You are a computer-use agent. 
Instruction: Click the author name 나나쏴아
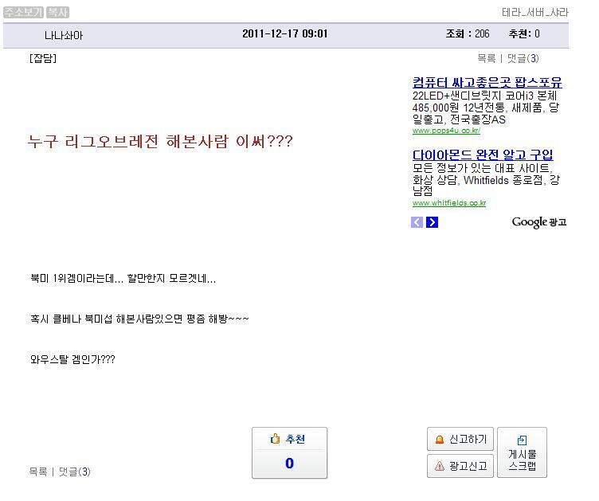tap(64, 35)
